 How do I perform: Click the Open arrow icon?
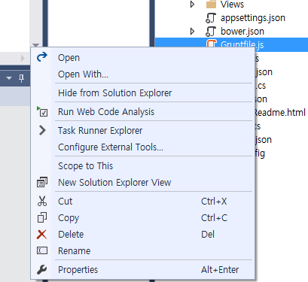42,57
